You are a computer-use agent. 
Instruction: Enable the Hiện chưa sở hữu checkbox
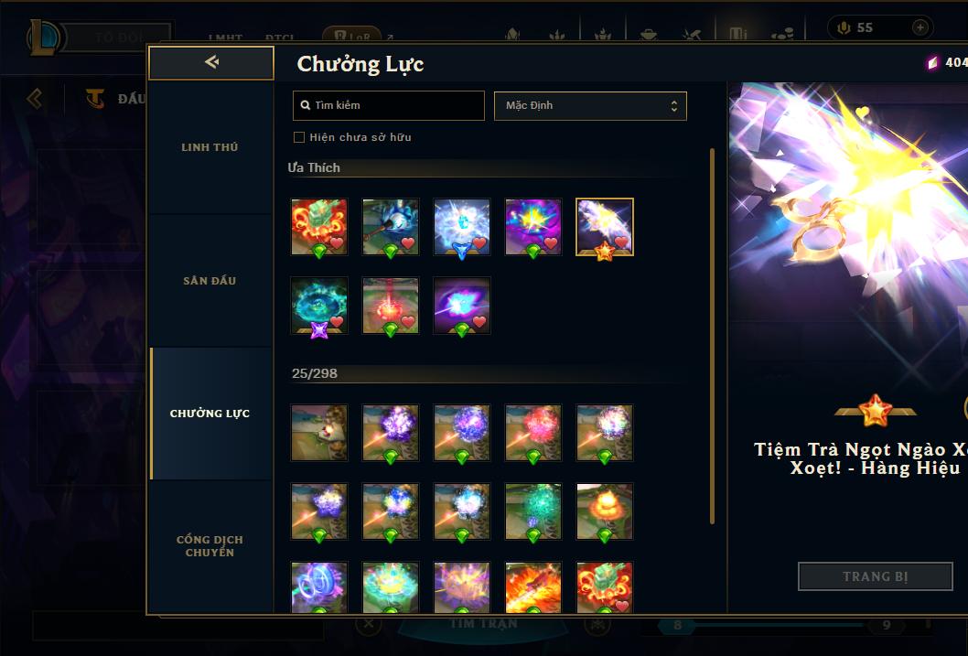pos(299,137)
